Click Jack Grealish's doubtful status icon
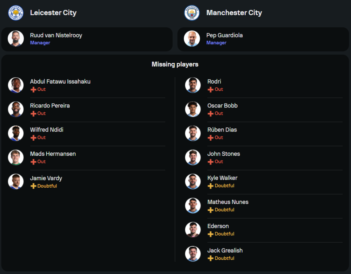Image resolution: width=351 pixels, height=274 pixels. point(210,258)
